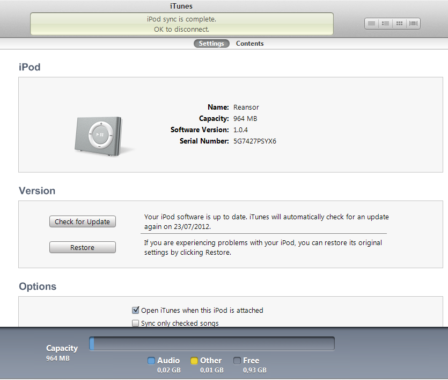Select serial number 5G7427PSYX6
The image size is (448, 380).
[255, 141]
